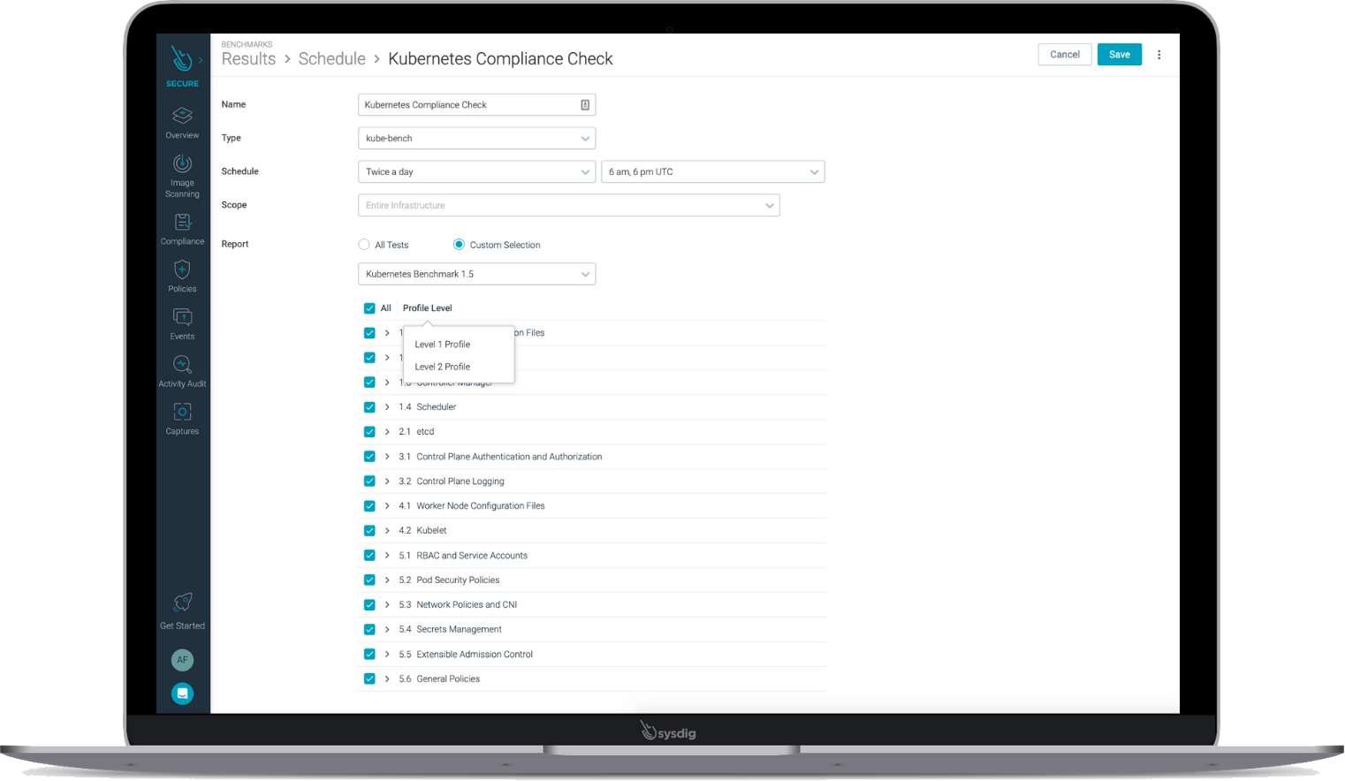Uncheck the 5.1 RBAC and Service Accounts checkbox
Viewport: 1345px width, 781px height.
(x=369, y=556)
